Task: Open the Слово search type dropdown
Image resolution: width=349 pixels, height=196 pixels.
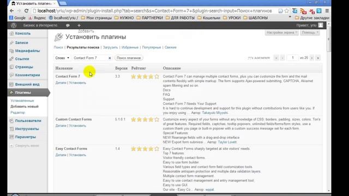Action: pyautogui.click(x=62, y=58)
